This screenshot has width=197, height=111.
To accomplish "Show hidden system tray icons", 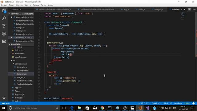I will (x=159, y=108).
